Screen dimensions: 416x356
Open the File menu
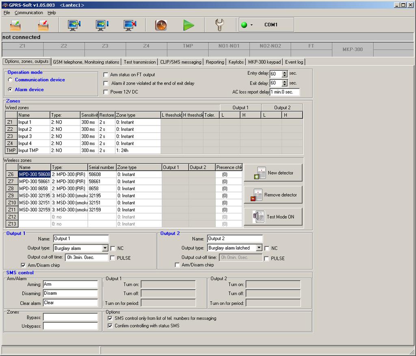6,13
